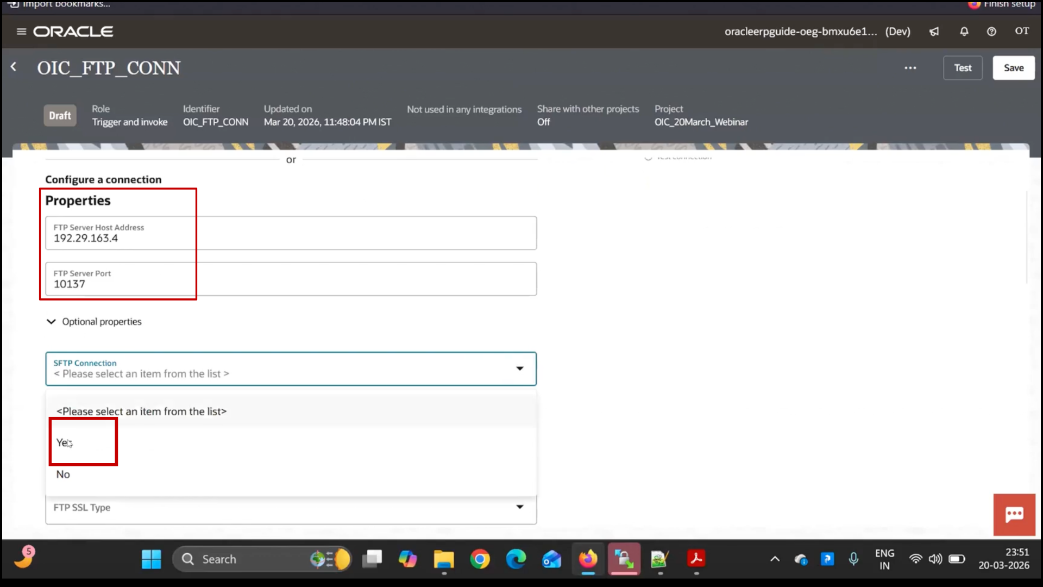1043x587 pixels.
Task: Click the page vertical scrollbar
Action: click(1027, 237)
